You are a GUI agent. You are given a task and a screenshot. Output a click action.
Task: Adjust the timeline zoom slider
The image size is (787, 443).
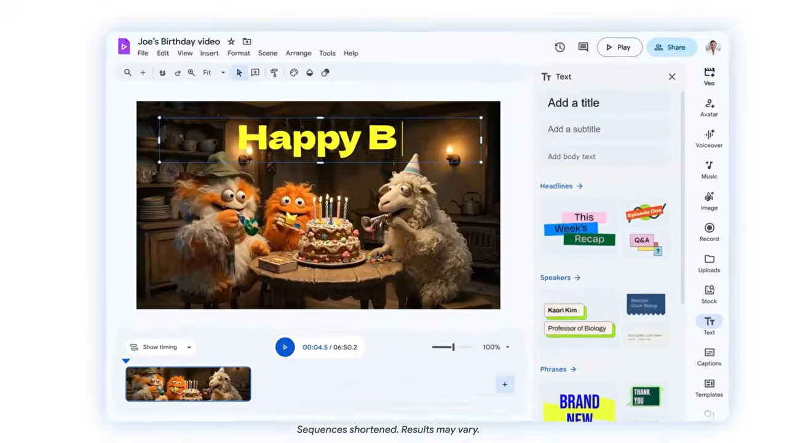click(x=453, y=347)
